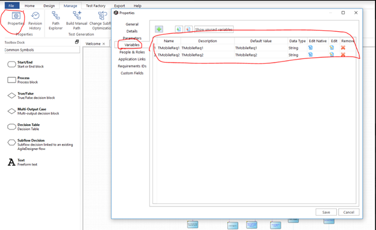Save the Properties dialog changes

click(x=326, y=212)
